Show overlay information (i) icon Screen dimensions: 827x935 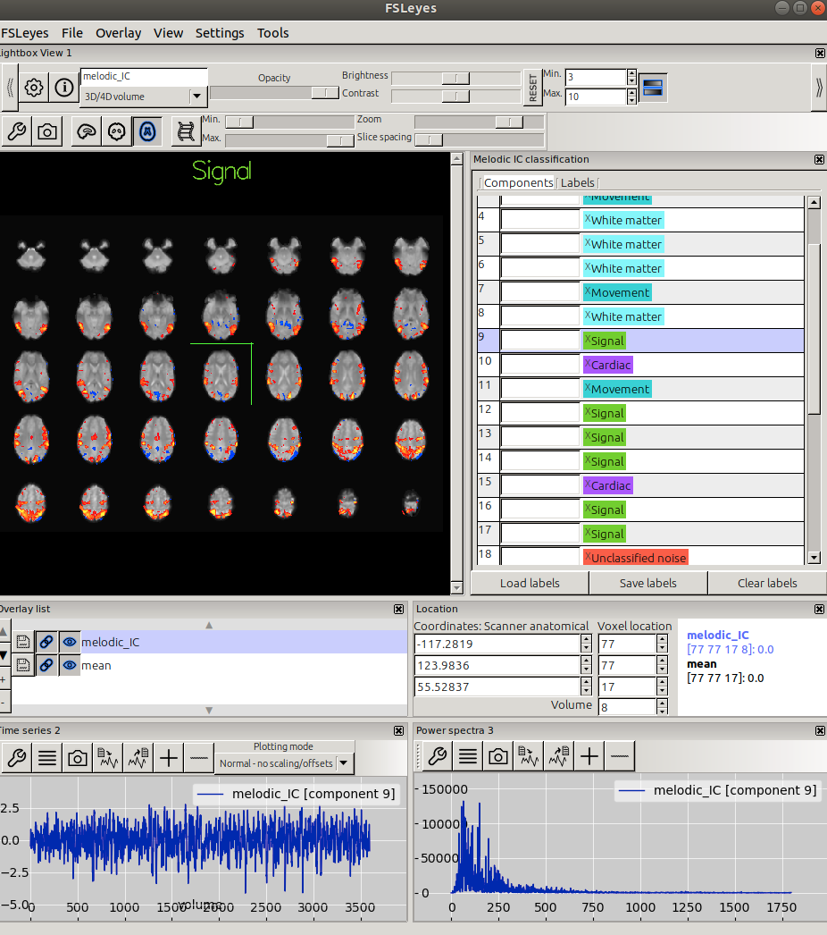pyautogui.click(x=63, y=88)
